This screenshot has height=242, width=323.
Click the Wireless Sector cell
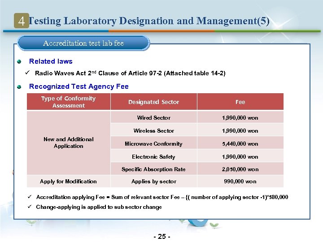[154, 130]
